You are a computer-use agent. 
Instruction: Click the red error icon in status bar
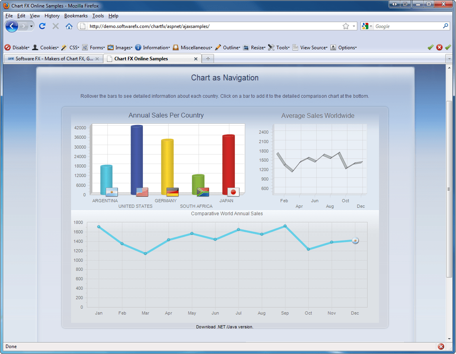pos(441,347)
